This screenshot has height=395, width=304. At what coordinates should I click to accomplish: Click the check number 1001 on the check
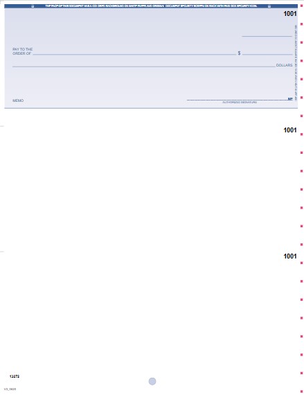coord(290,14)
